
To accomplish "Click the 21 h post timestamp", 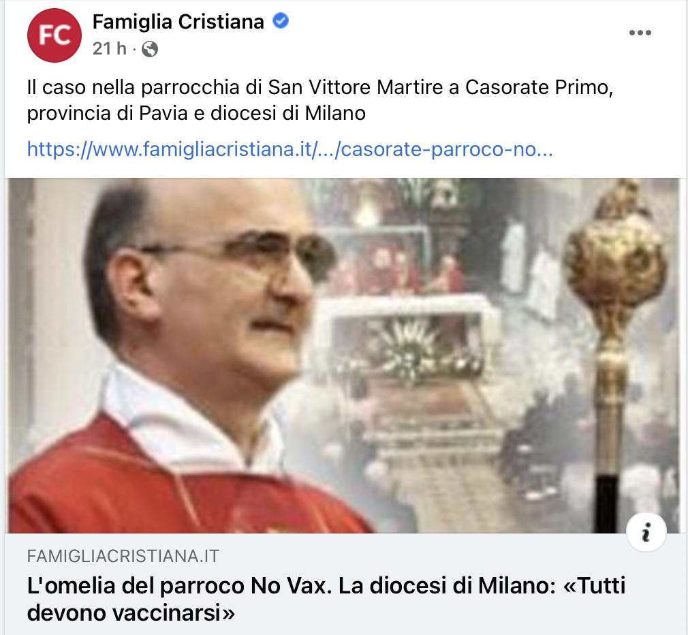I will coord(110,48).
